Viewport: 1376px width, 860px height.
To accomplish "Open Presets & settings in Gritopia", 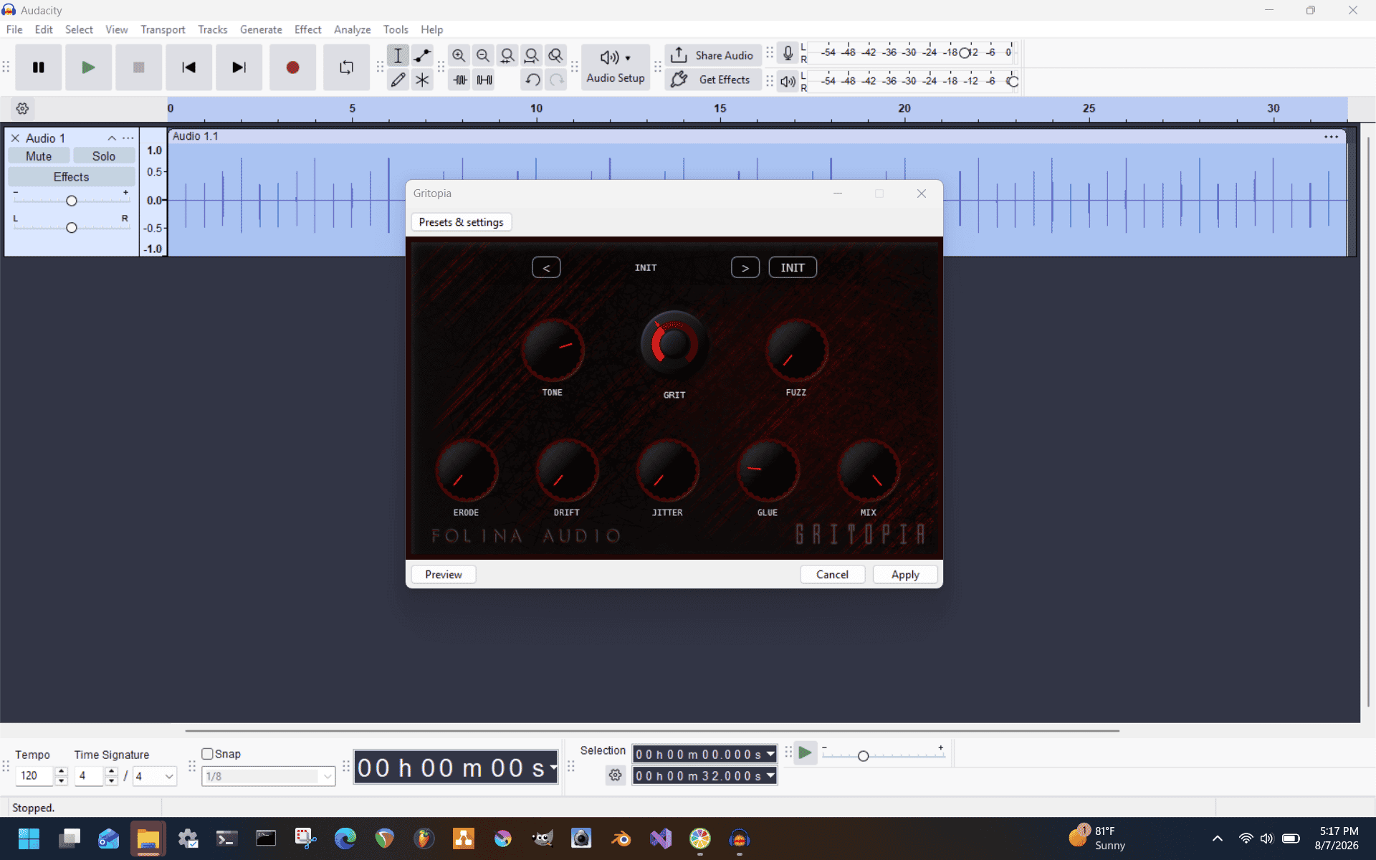I will pyautogui.click(x=461, y=222).
